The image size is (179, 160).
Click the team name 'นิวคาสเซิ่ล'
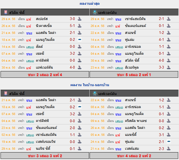click(44, 26)
